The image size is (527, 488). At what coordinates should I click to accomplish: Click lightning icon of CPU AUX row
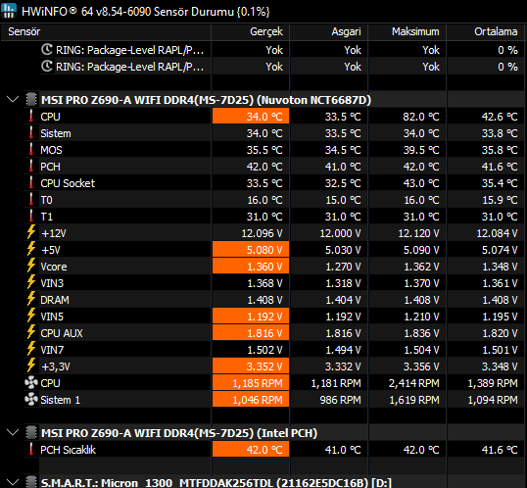point(31,332)
